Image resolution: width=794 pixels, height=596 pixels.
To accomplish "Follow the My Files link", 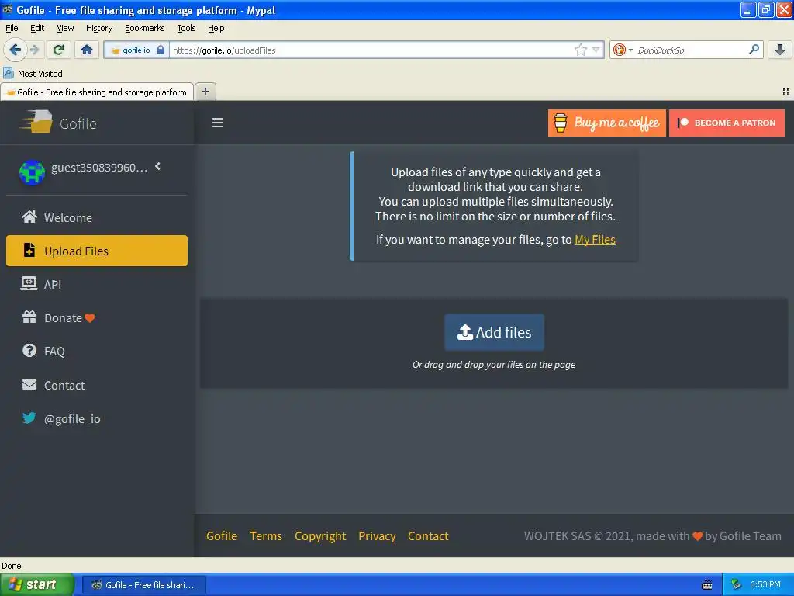I will click(x=595, y=240).
